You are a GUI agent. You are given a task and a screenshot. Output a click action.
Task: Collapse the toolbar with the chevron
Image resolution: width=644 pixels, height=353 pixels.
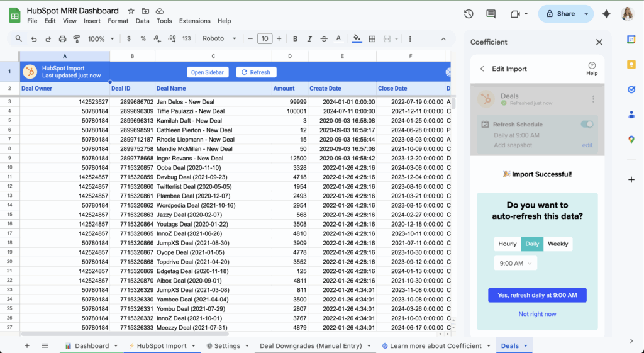443,39
